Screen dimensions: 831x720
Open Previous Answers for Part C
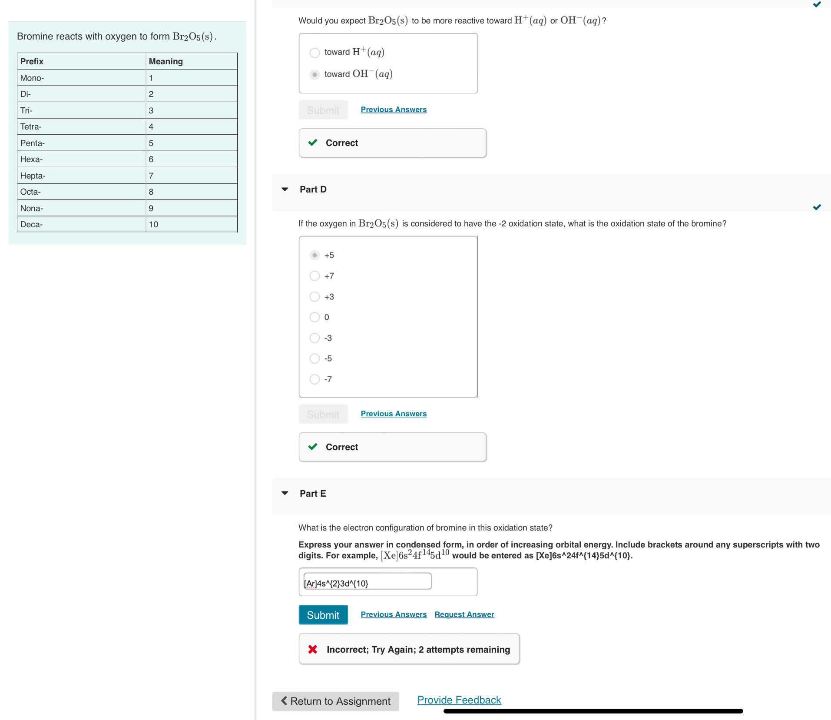394,109
